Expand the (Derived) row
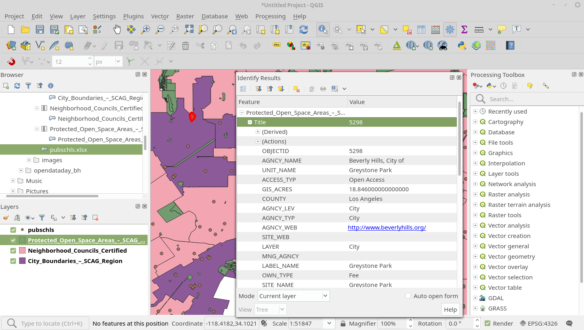584x330 pixels. point(258,132)
